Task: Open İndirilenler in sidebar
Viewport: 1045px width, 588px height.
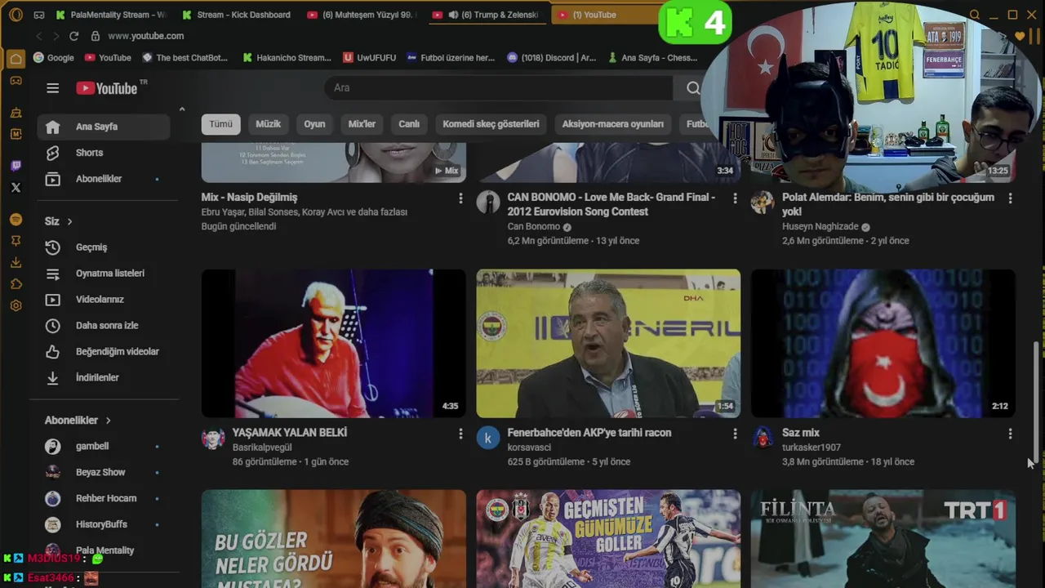Action: pos(104,378)
